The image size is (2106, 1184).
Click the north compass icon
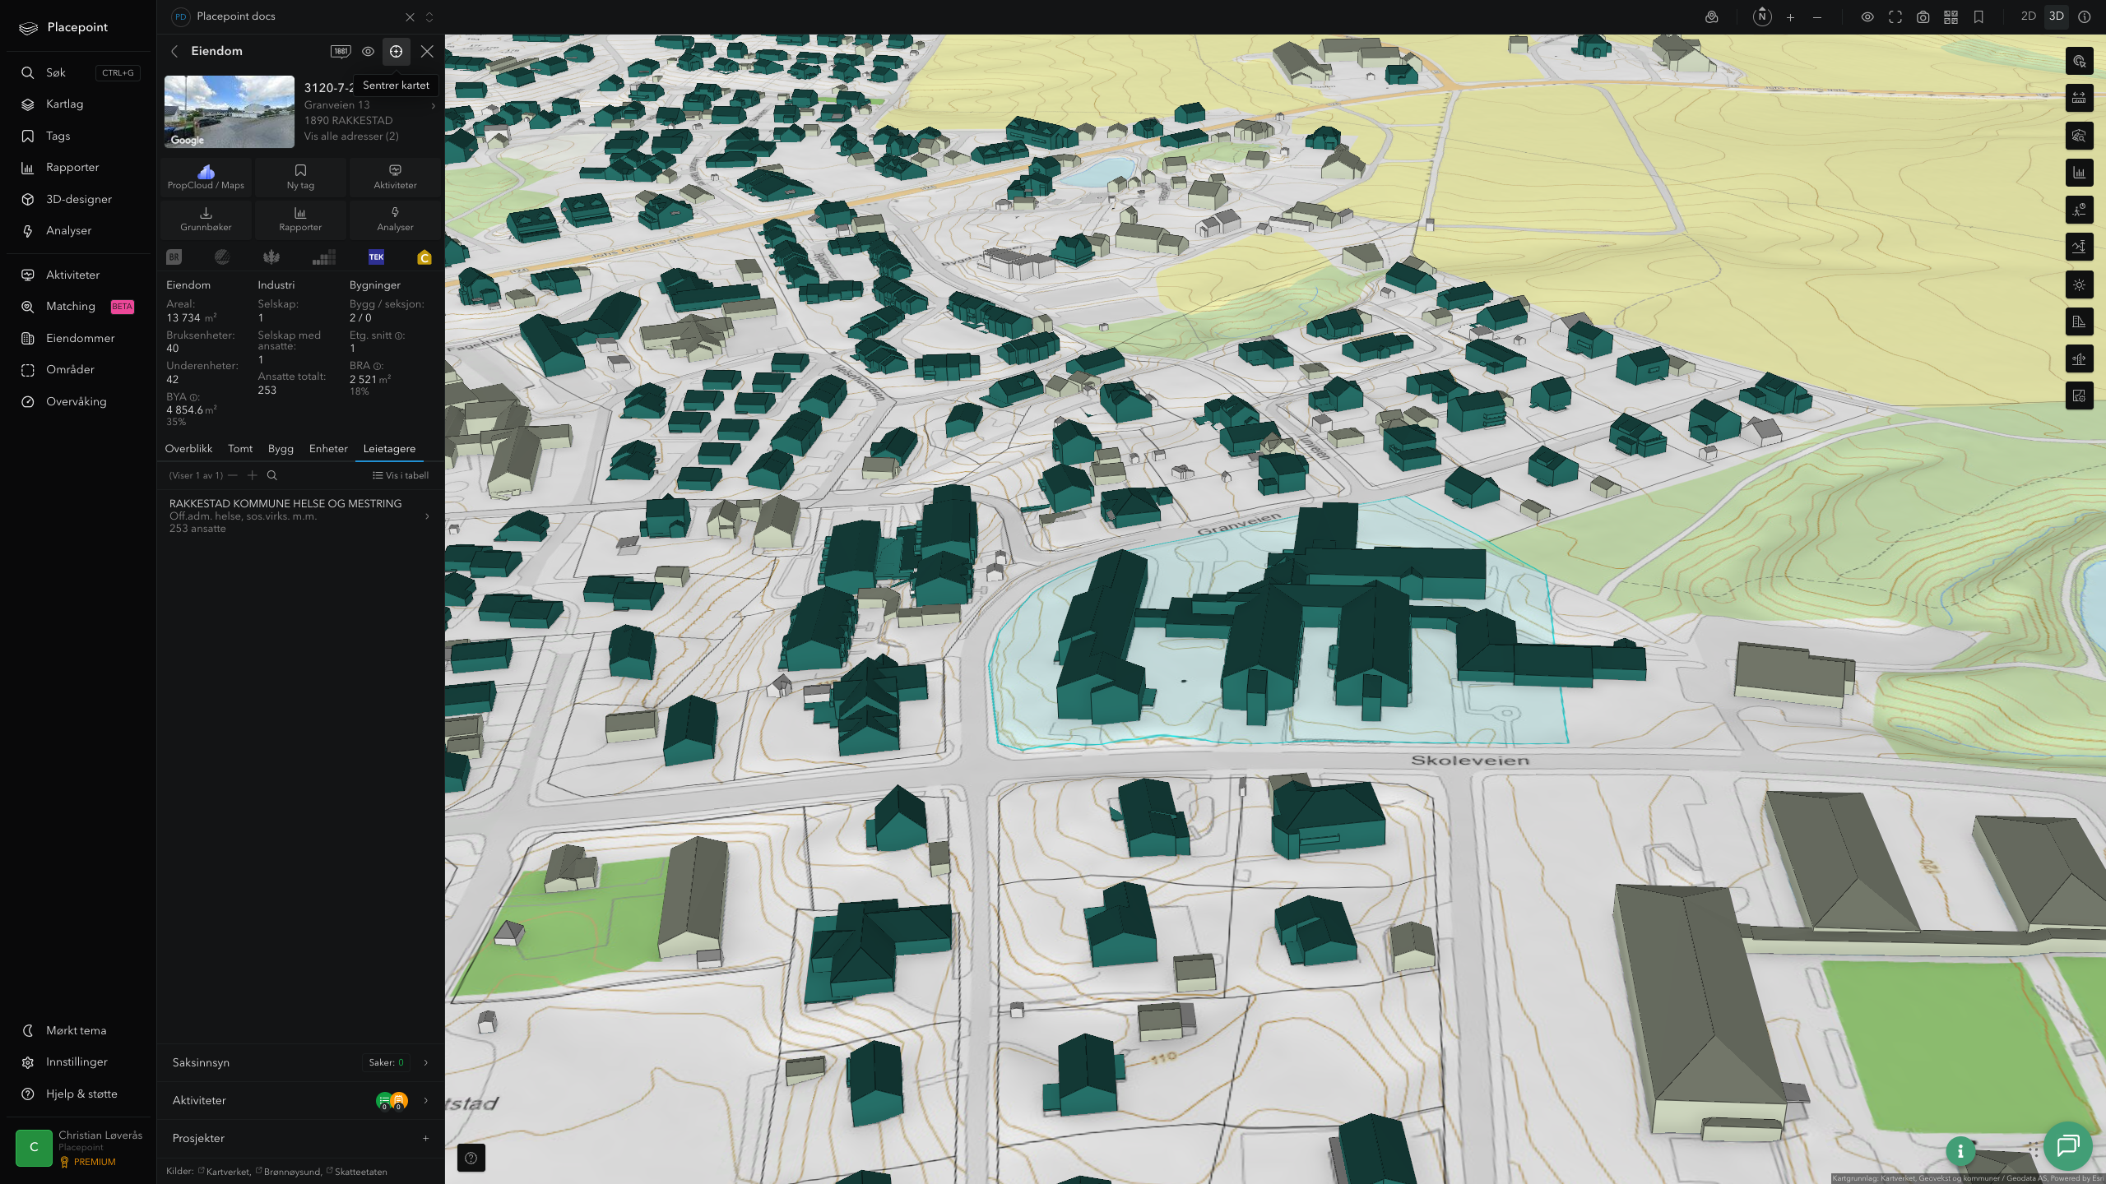coord(1761,16)
